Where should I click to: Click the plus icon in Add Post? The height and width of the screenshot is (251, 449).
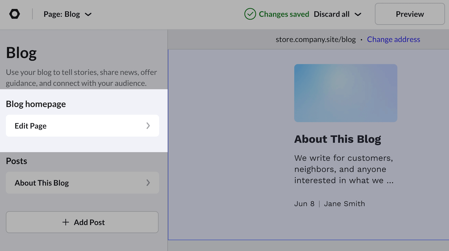point(65,222)
